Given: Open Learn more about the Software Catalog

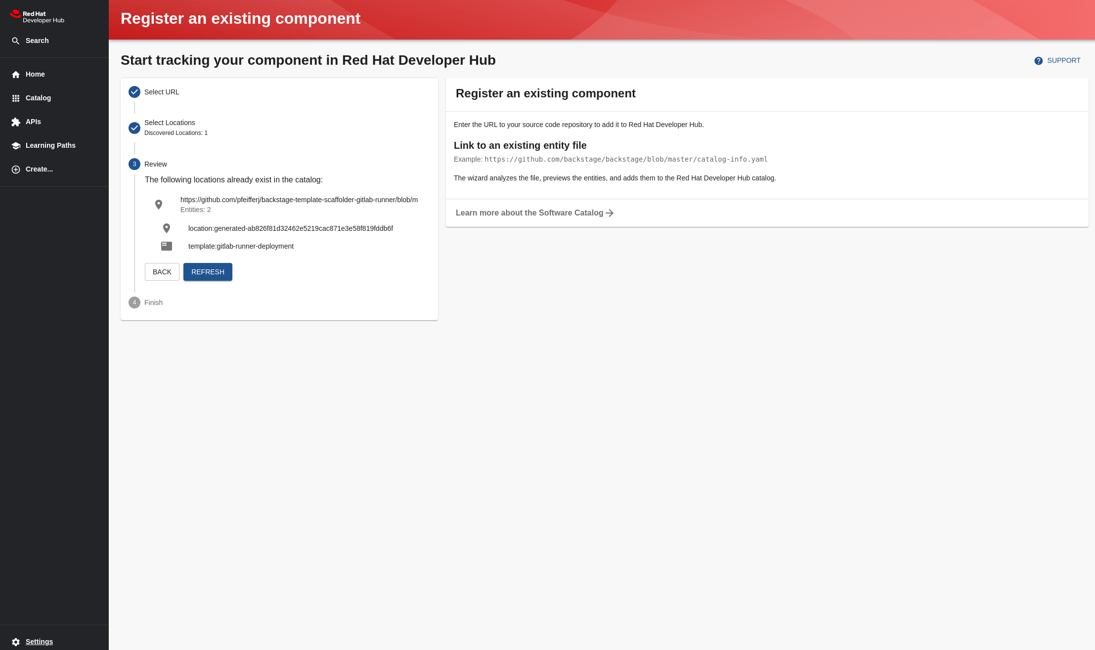Looking at the screenshot, I should [x=534, y=213].
